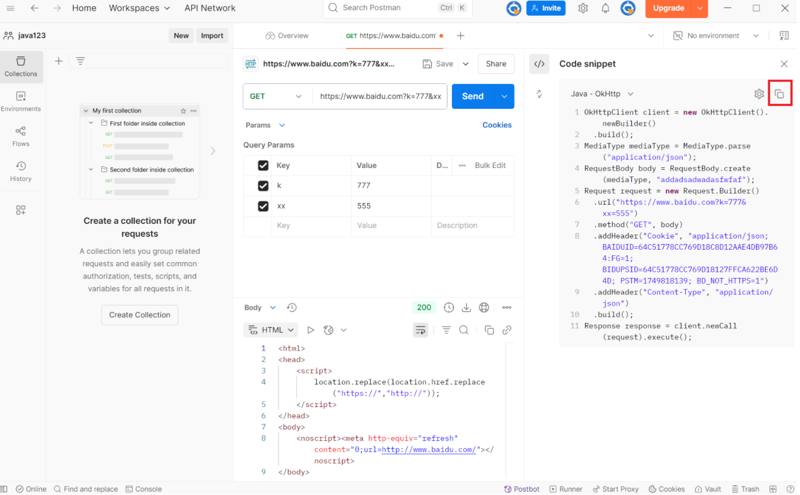This screenshot has height=495, width=800.
Task: Click the request URL input field
Action: [x=380, y=96]
